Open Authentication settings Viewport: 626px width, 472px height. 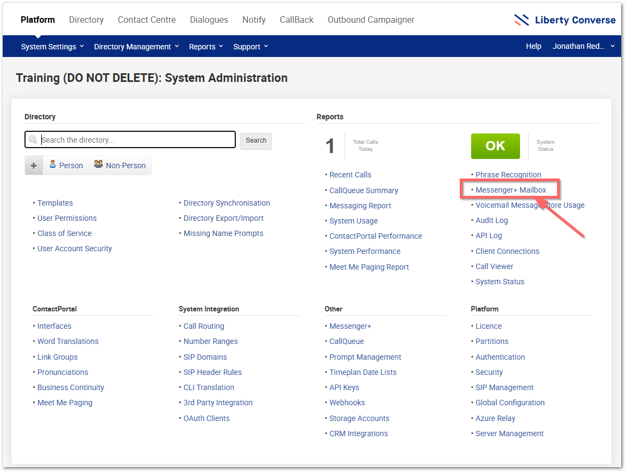pyautogui.click(x=500, y=357)
